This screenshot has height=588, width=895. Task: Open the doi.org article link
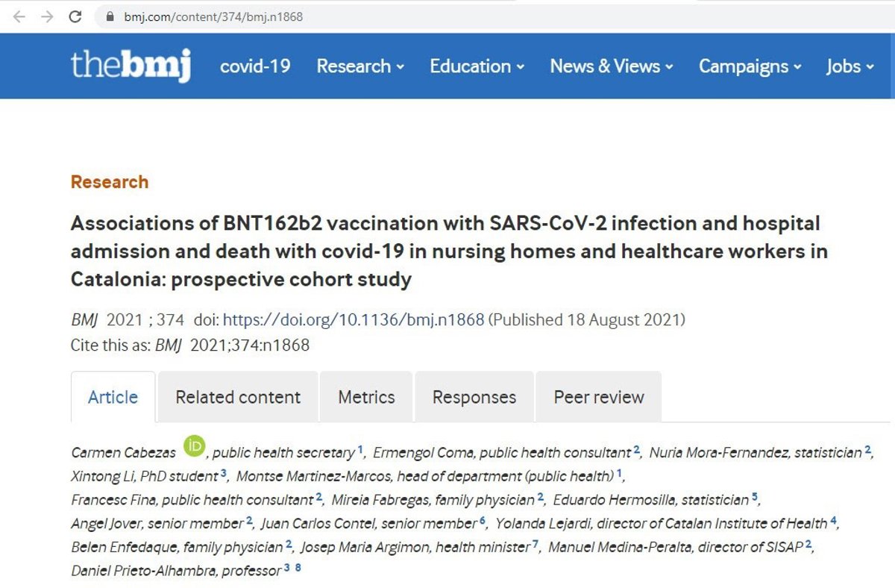pos(354,320)
